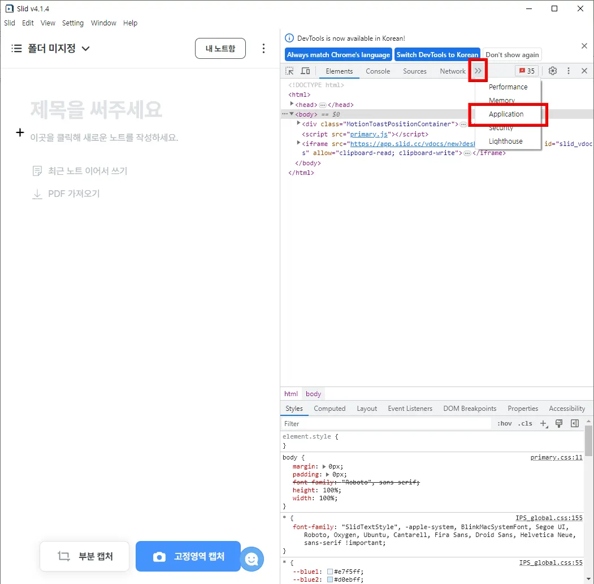Switch to the Sources tab
Screen dimensions: 594x584
click(x=414, y=71)
